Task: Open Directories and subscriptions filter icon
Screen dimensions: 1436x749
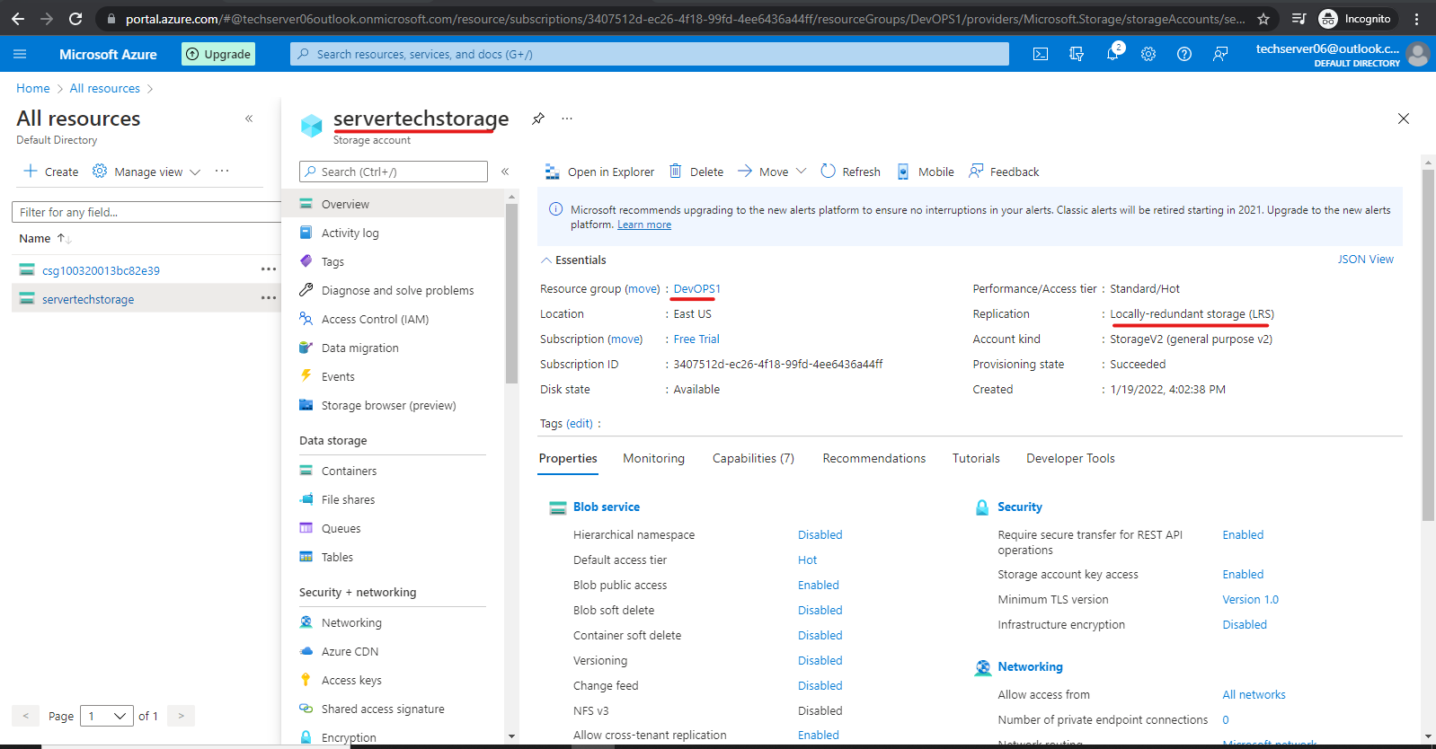Action: click(1077, 54)
